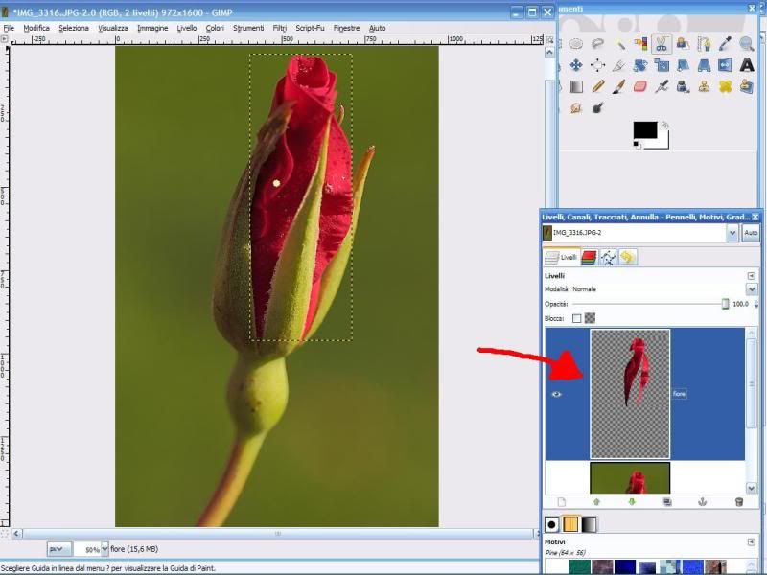
Task: Select the Ink tool
Action: [683, 86]
